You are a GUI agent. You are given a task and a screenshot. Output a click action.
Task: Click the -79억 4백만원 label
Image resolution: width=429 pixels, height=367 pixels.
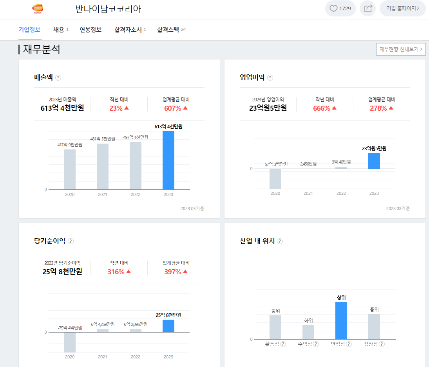click(70, 327)
